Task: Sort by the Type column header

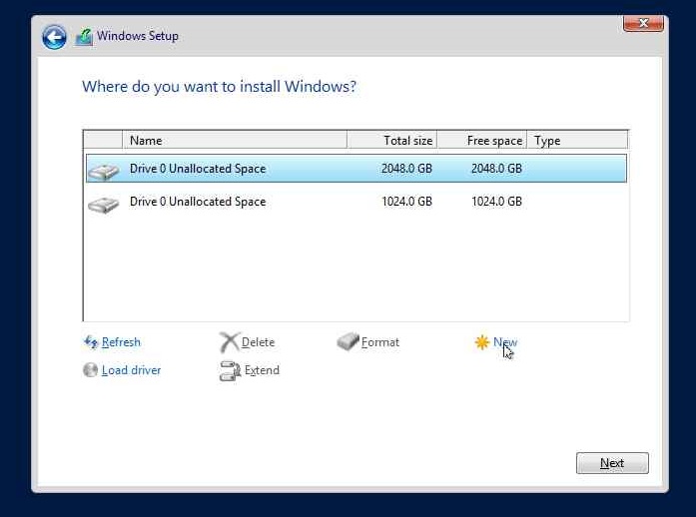Action: pos(577,141)
